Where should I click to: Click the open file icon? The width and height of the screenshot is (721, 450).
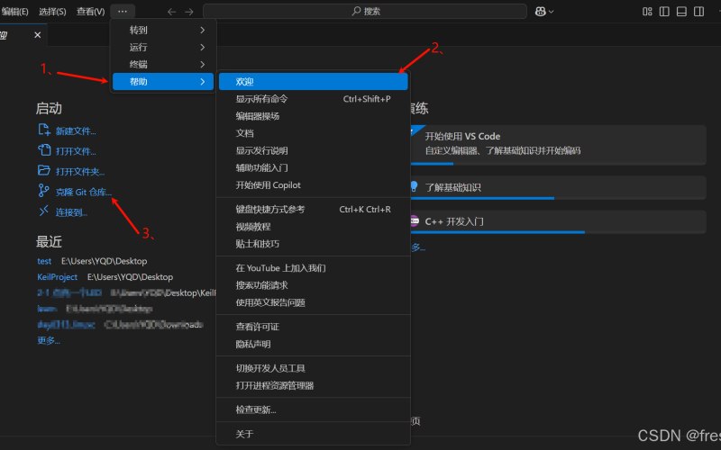pos(44,150)
